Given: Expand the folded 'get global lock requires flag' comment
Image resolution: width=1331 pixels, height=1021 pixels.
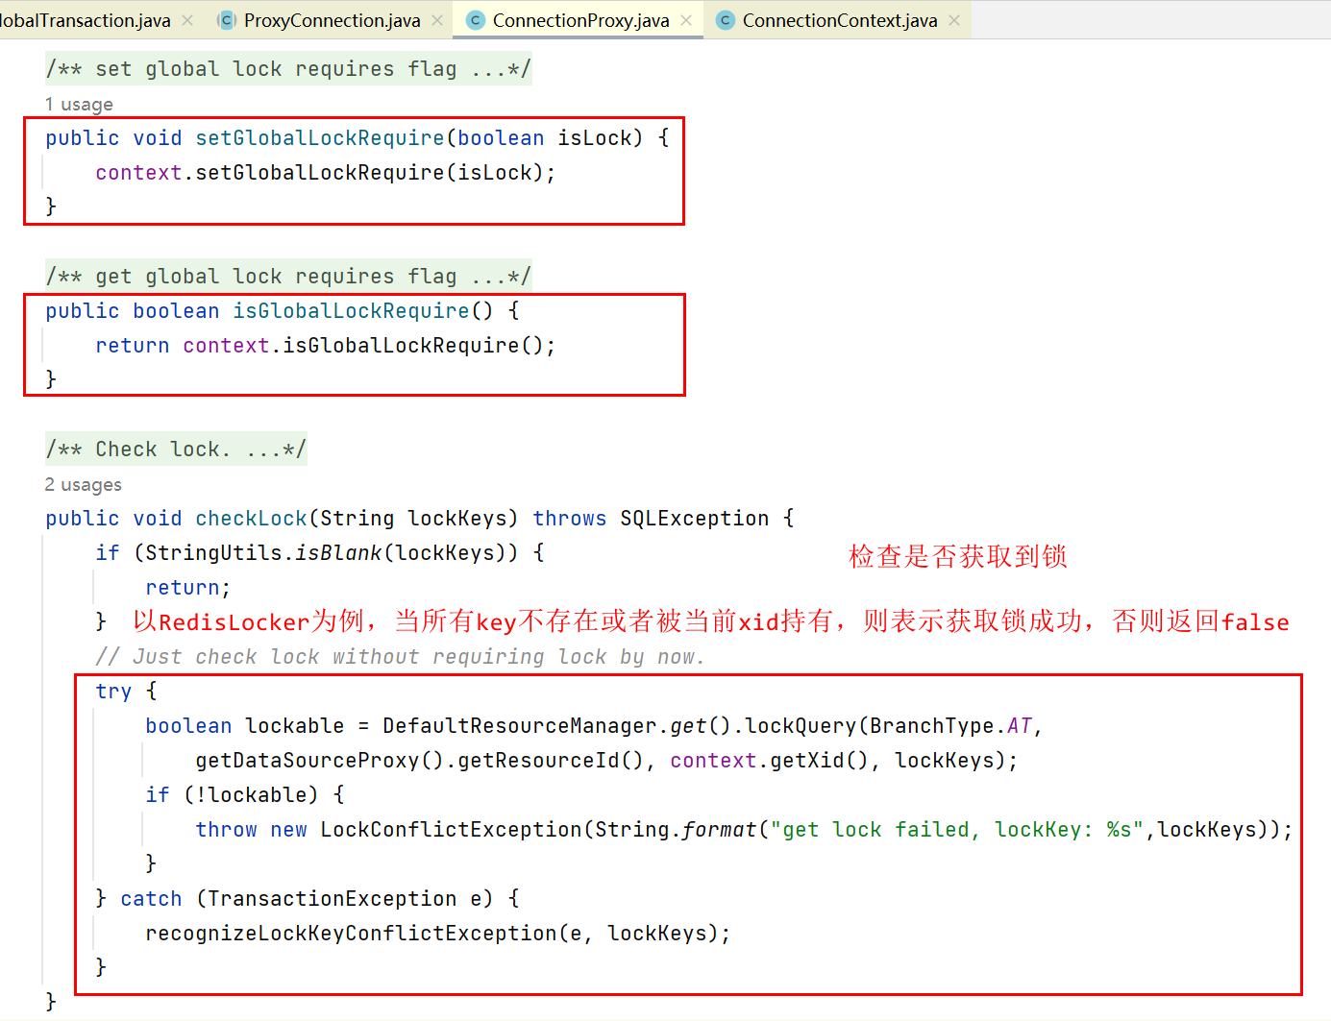Looking at the screenshot, I should coord(287,277).
